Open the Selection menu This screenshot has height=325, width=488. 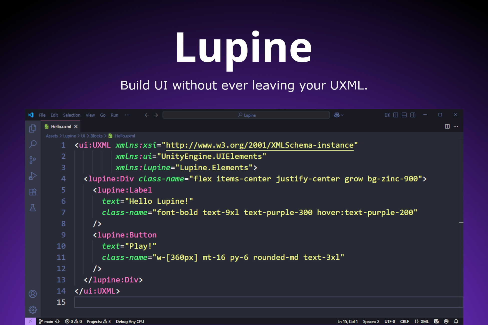coord(72,115)
